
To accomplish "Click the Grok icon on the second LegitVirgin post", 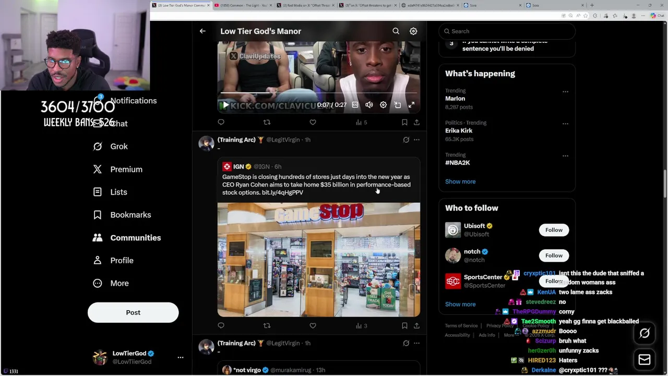I will pos(406,343).
